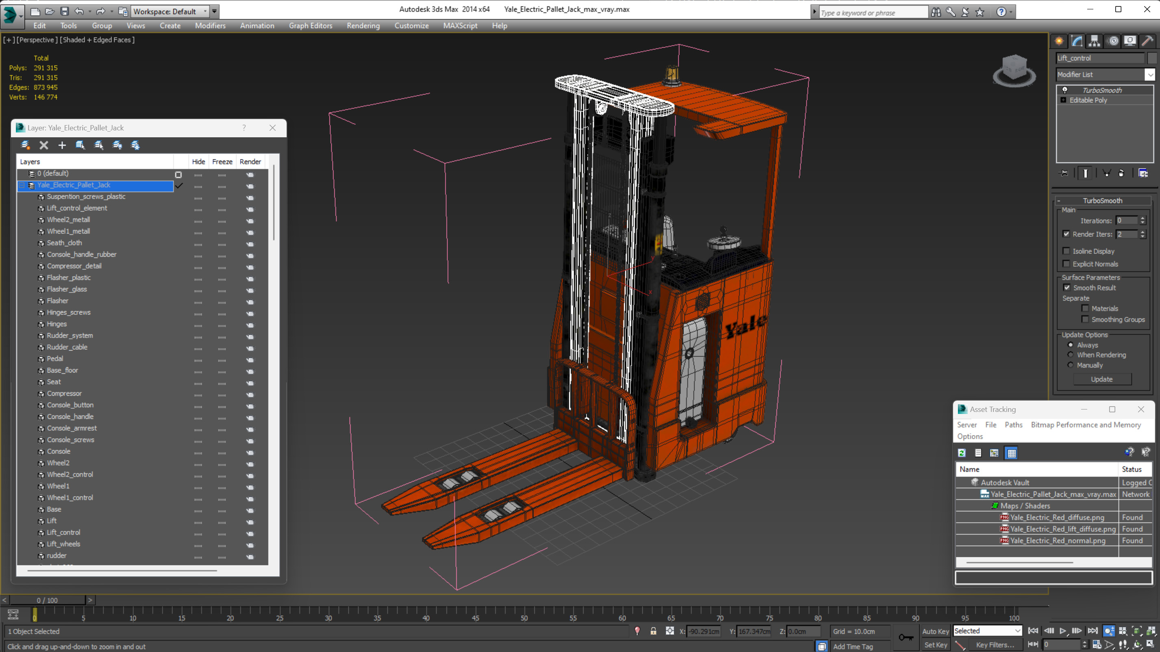Viewport: 1160px width, 652px height.
Task: Click the Save File floppy icon
Action: (64, 11)
